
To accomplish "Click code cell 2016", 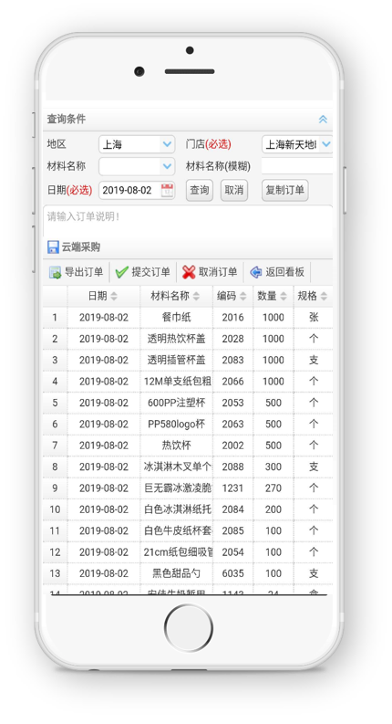I will pos(232,318).
